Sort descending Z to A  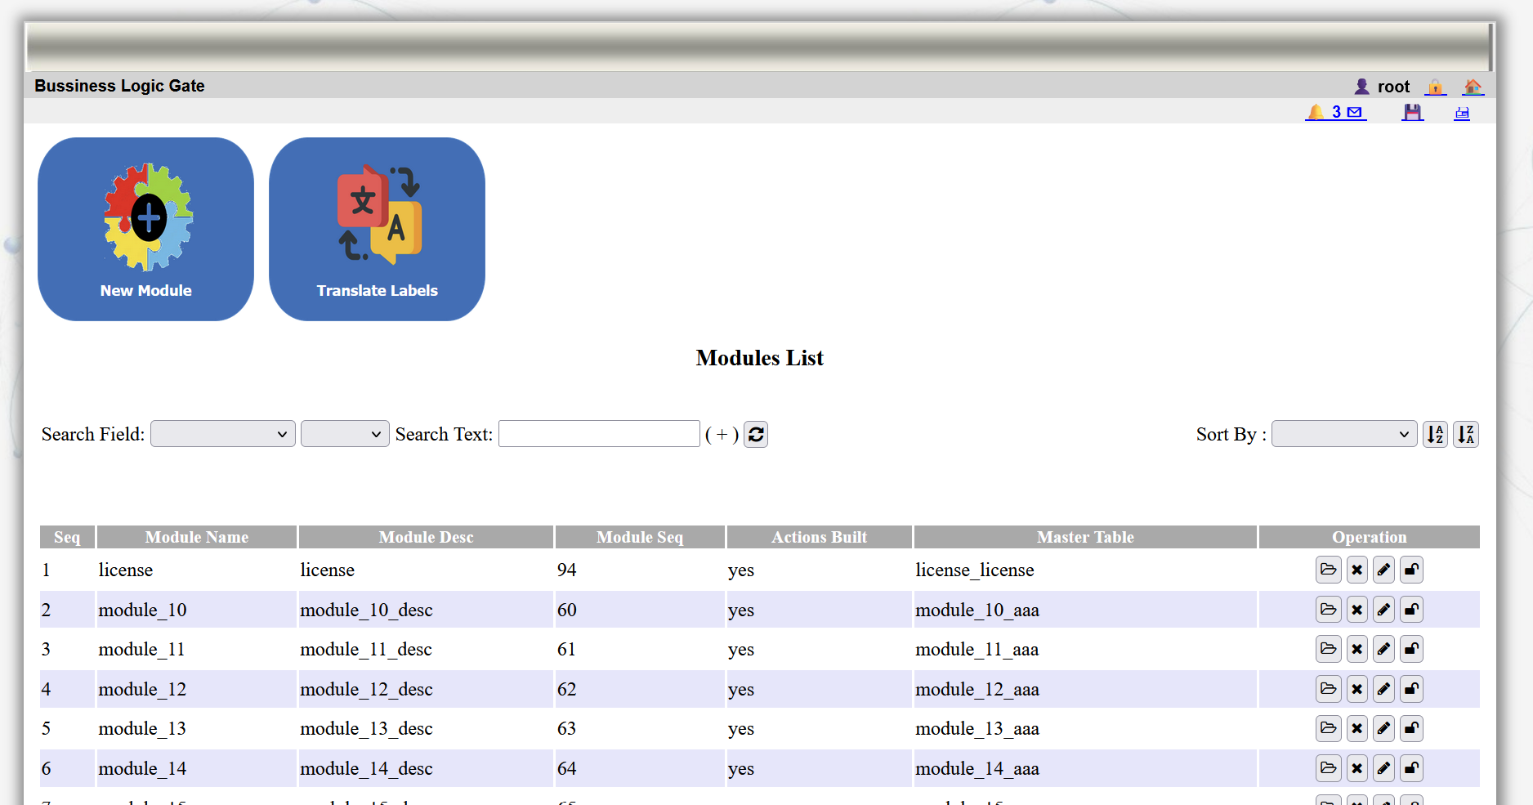[x=1466, y=434]
